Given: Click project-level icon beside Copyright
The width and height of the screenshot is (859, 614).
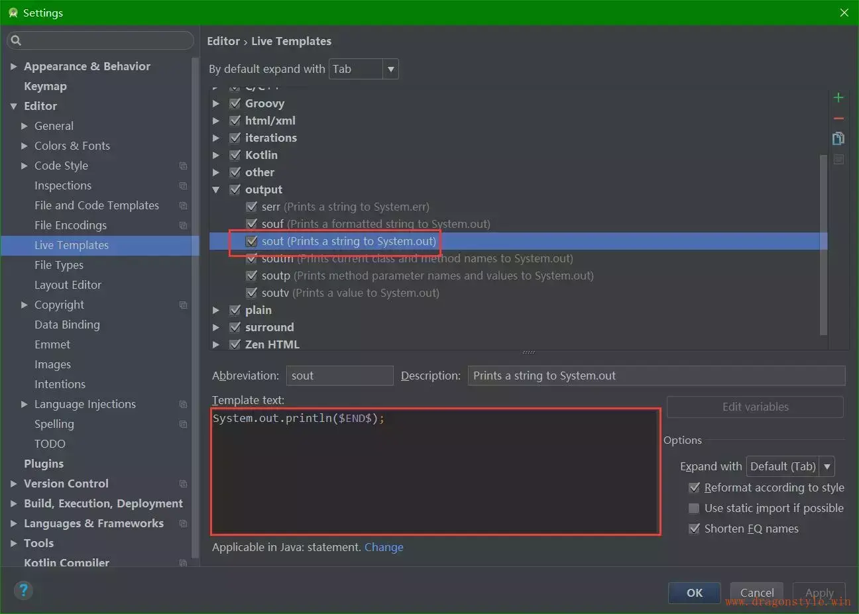Looking at the screenshot, I should [x=183, y=305].
